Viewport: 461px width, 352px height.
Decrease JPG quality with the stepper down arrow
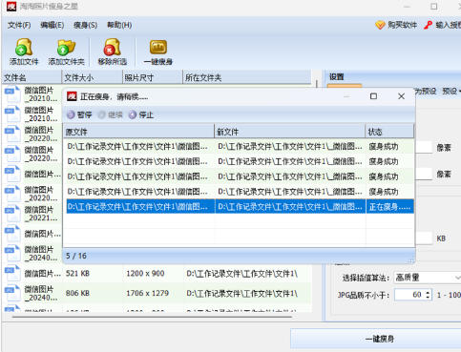tap(429, 298)
